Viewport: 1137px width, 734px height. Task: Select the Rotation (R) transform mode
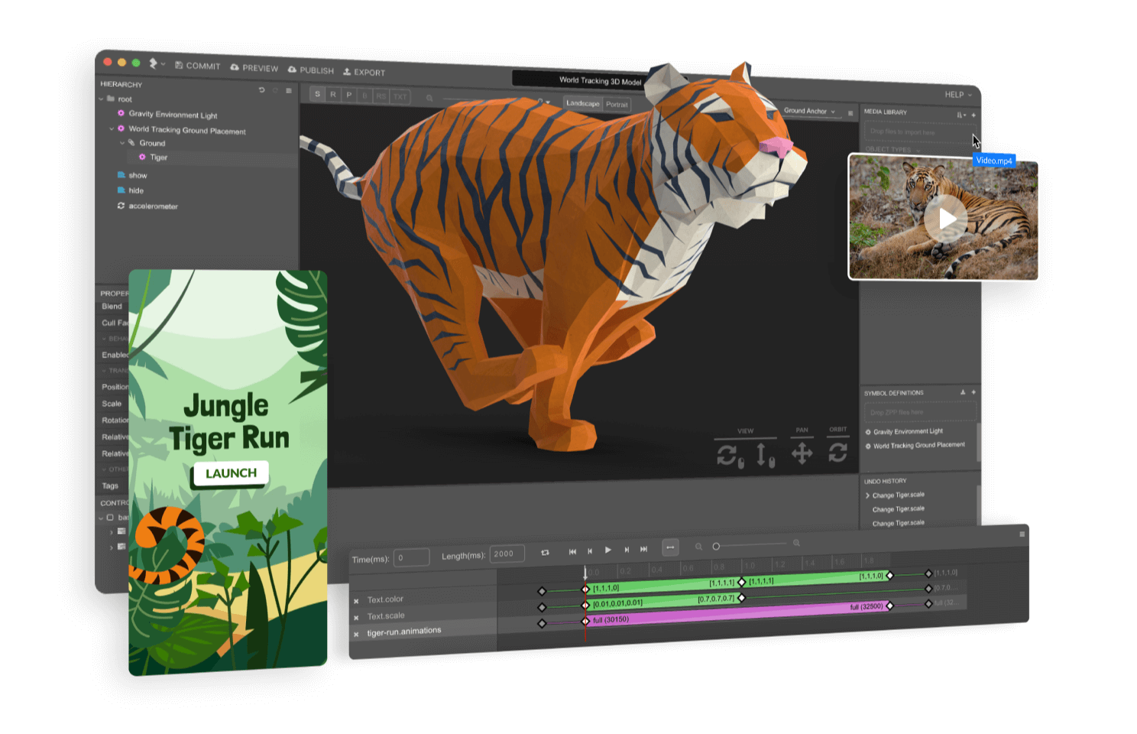pos(334,94)
